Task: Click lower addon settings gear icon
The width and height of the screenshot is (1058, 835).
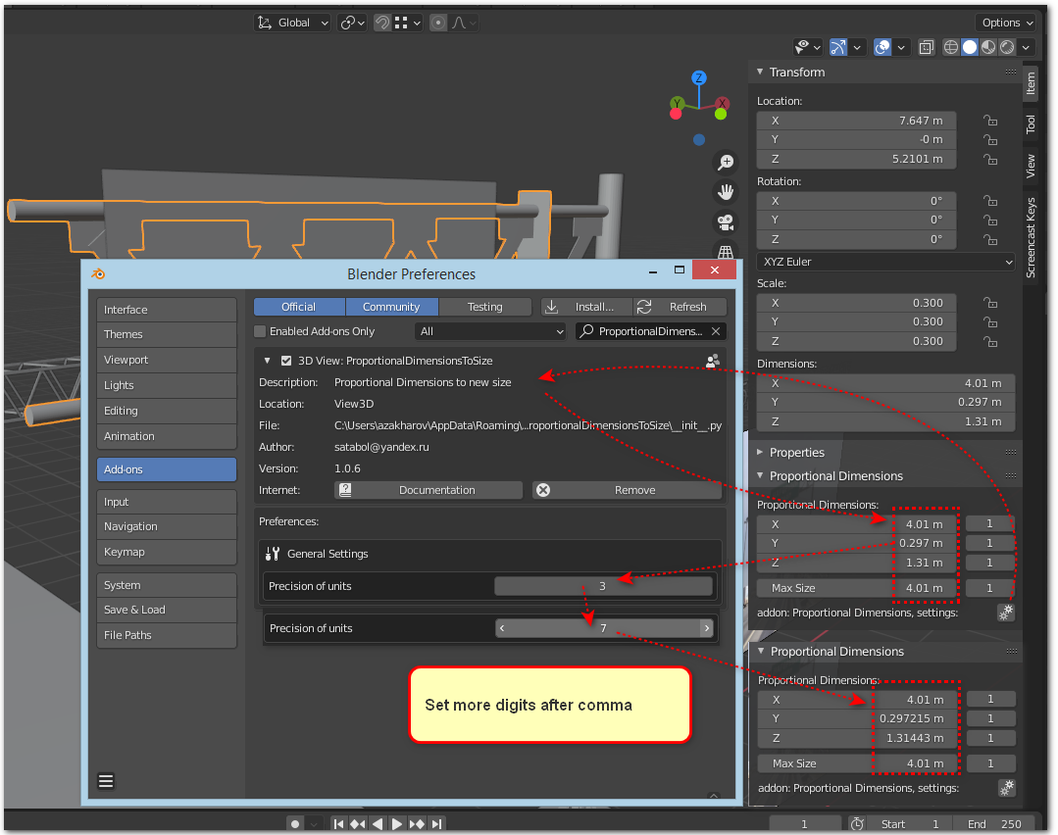Action: [1006, 788]
